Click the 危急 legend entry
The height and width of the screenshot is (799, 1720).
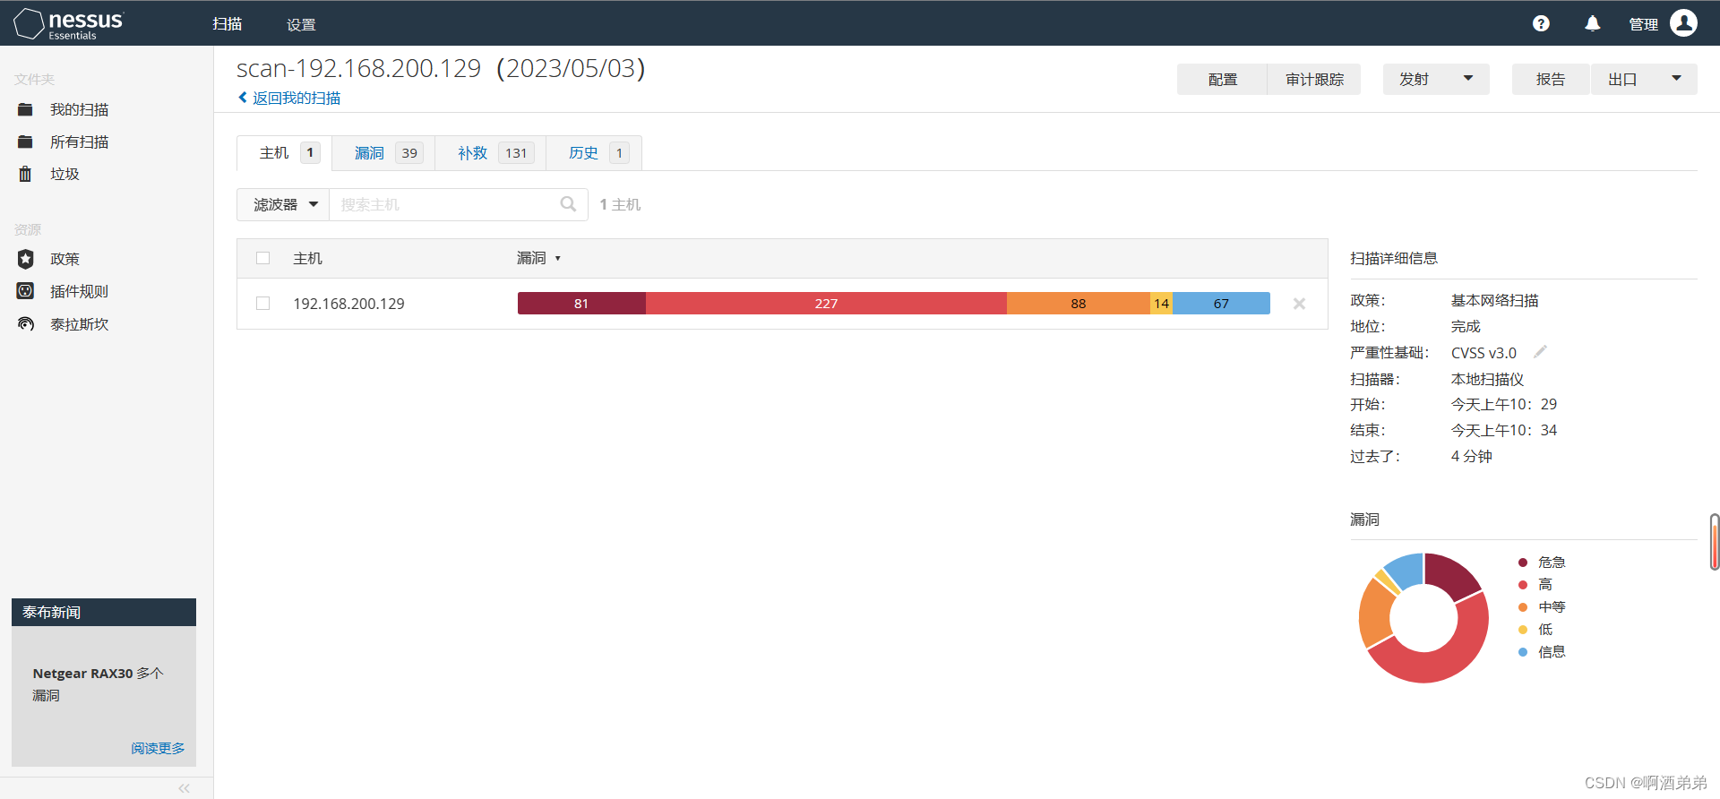pyautogui.click(x=1542, y=562)
